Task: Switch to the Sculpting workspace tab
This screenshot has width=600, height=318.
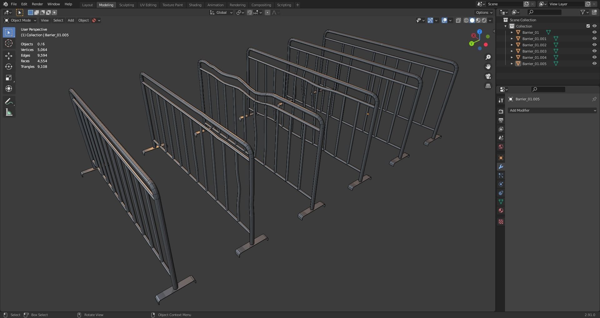Action: click(127, 5)
